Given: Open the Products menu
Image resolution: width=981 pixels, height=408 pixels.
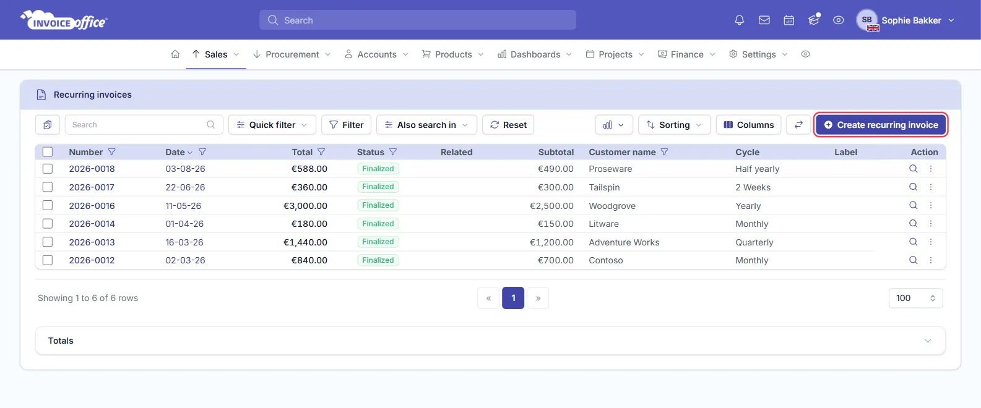Looking at the screenshot, I should pyautogui.click(x=453, y=54).
